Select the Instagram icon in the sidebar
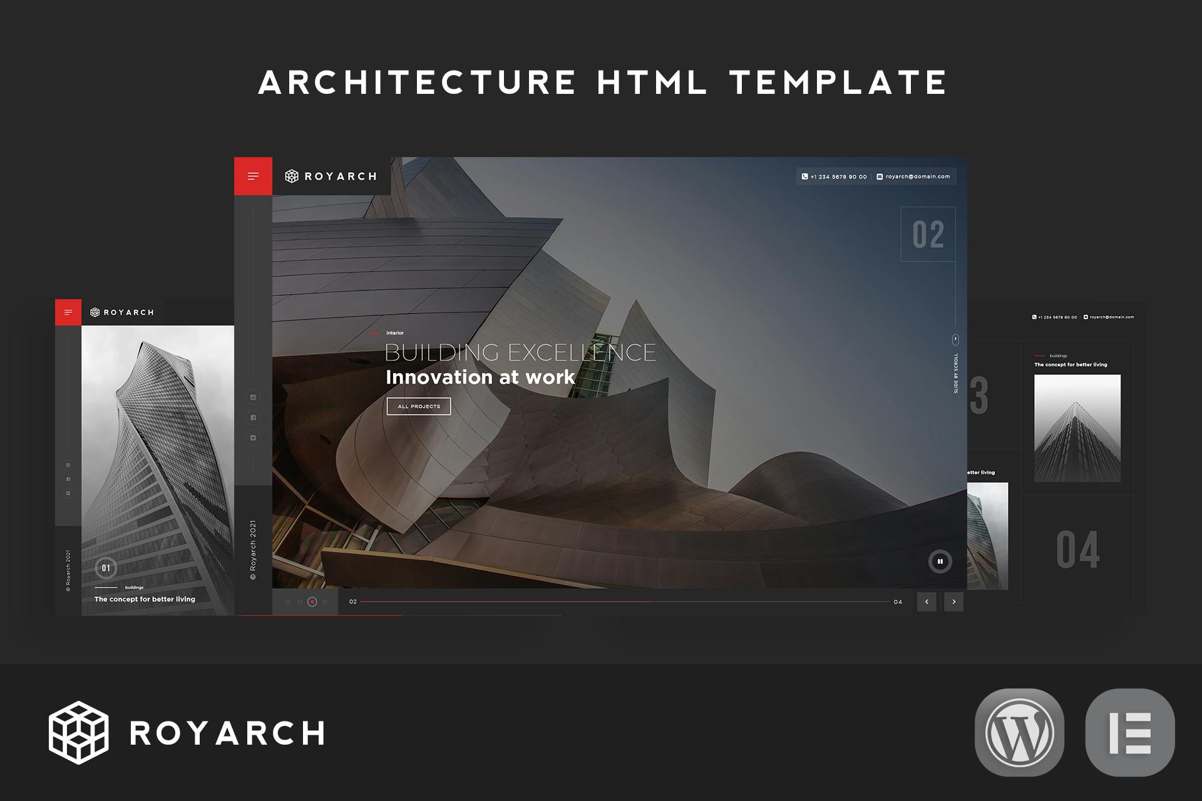Image resolution: width=1202 pixels, height=801 pixels. pyautogui.click(x=254, y=398)
